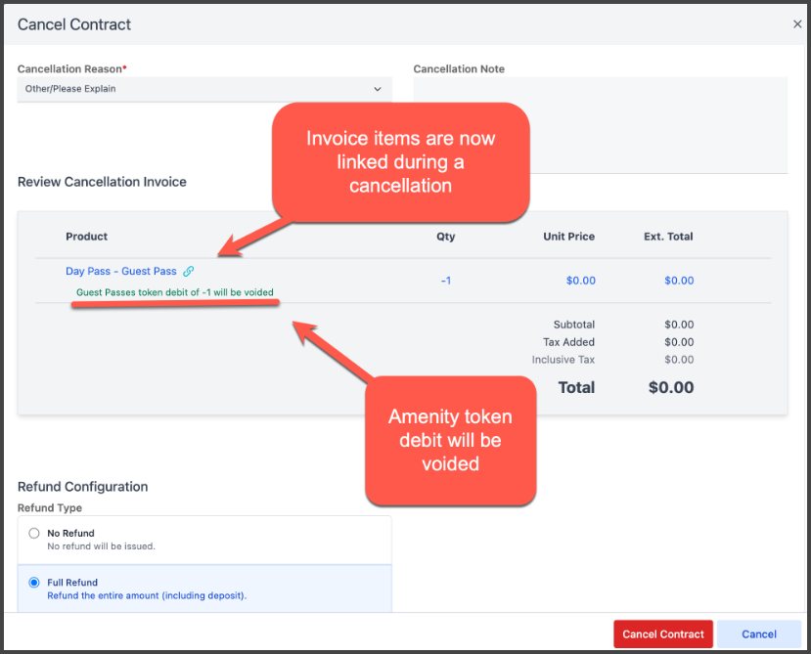
Task: Click into the Cancellation Note text area
Action: (x=600, y=124)
